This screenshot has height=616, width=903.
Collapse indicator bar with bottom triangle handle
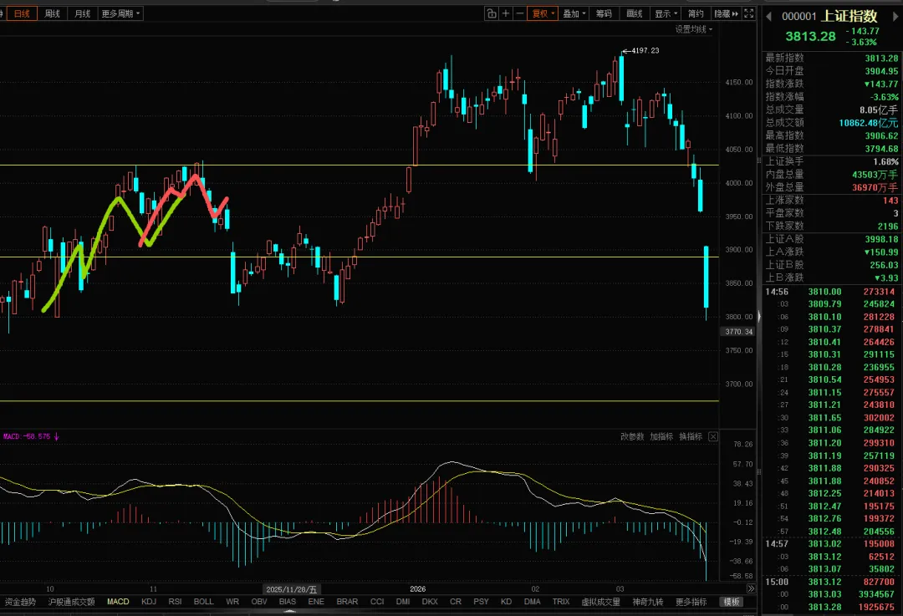point(289,611)
